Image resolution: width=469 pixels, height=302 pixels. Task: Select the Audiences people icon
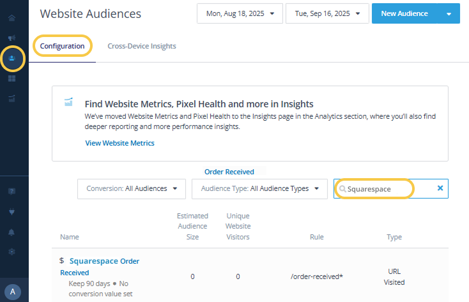(13, 59)
